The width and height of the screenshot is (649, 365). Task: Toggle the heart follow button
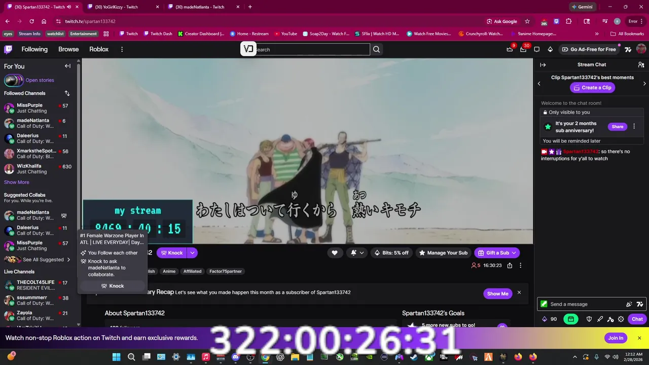coord(335,252)
